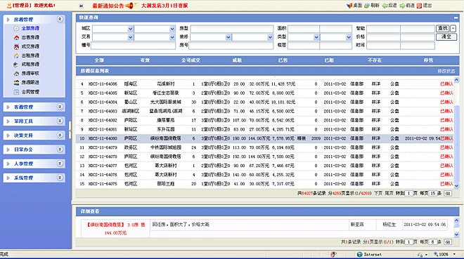
Task: Click the sidebar splitter handle
Action: pos(70,130)
